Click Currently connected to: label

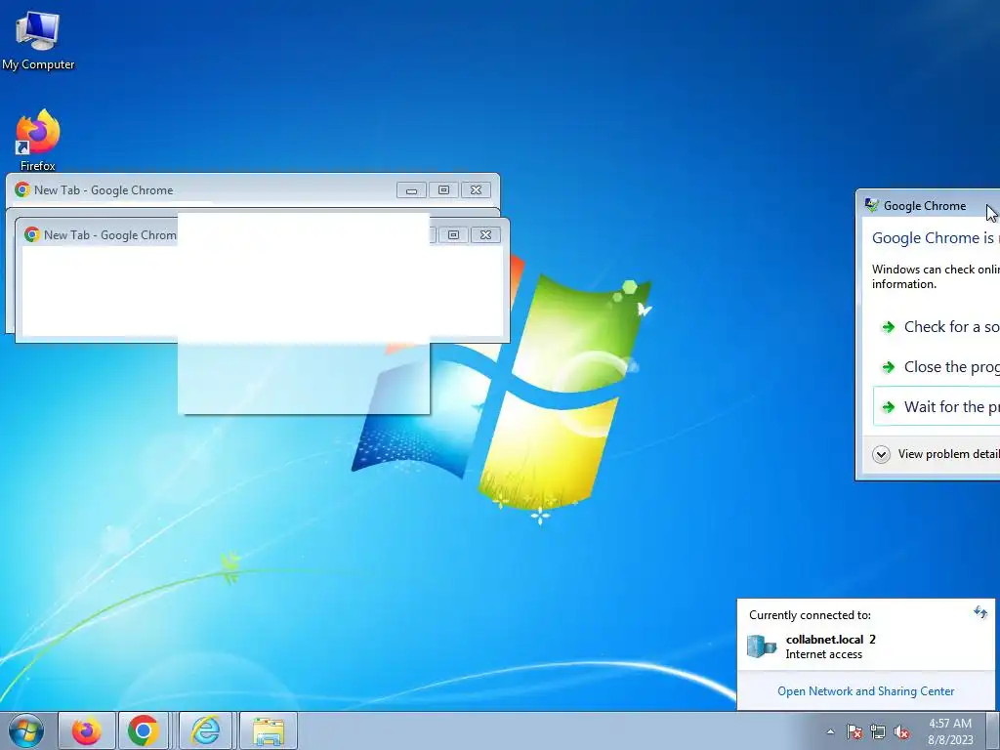(x=810, y=615)
